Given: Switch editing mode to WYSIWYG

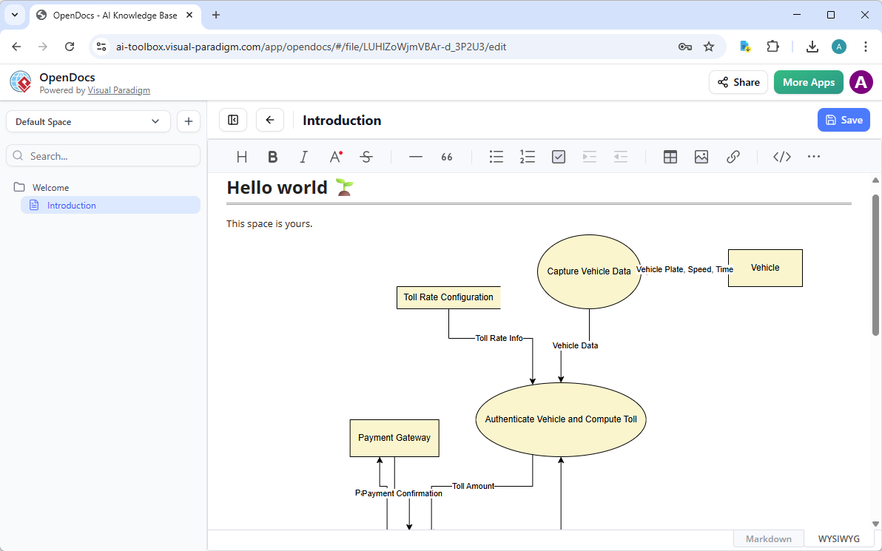Looking at the screenshot, I should 838,538.
